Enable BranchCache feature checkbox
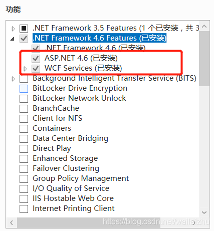214x231 pixels. tap(24, 108)
